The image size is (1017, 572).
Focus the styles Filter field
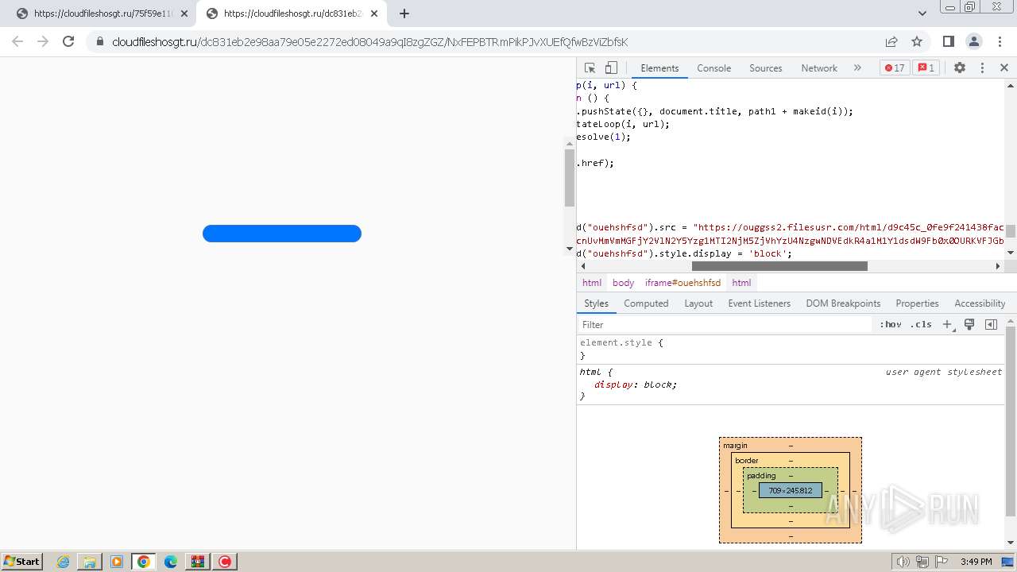[725, 324]
